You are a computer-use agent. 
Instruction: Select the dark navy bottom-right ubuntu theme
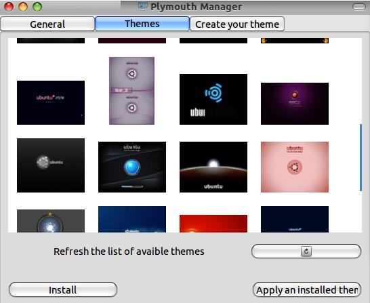tap(295, 220)
